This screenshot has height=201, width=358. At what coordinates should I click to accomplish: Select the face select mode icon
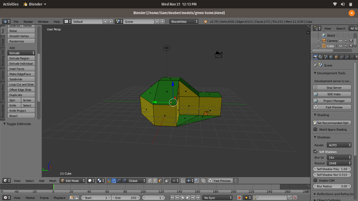pos(160,181)
